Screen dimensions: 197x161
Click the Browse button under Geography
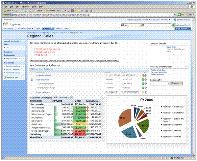pos(176,83)
